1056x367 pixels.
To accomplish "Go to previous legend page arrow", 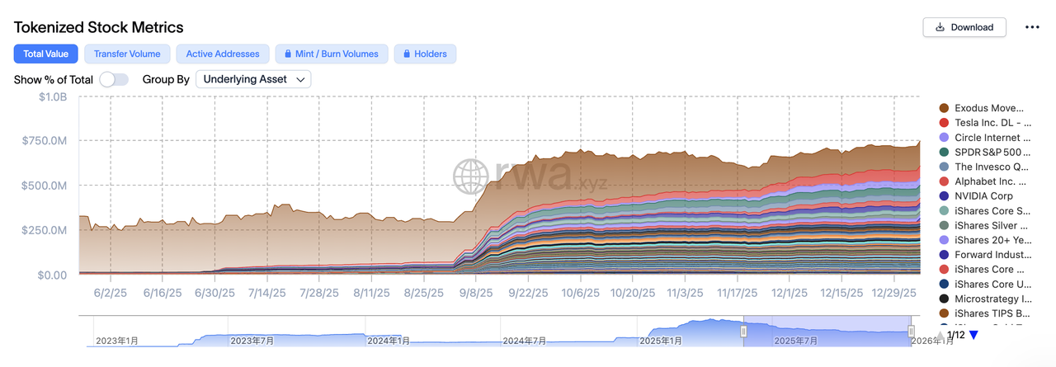I will click(x=939, y=336).
